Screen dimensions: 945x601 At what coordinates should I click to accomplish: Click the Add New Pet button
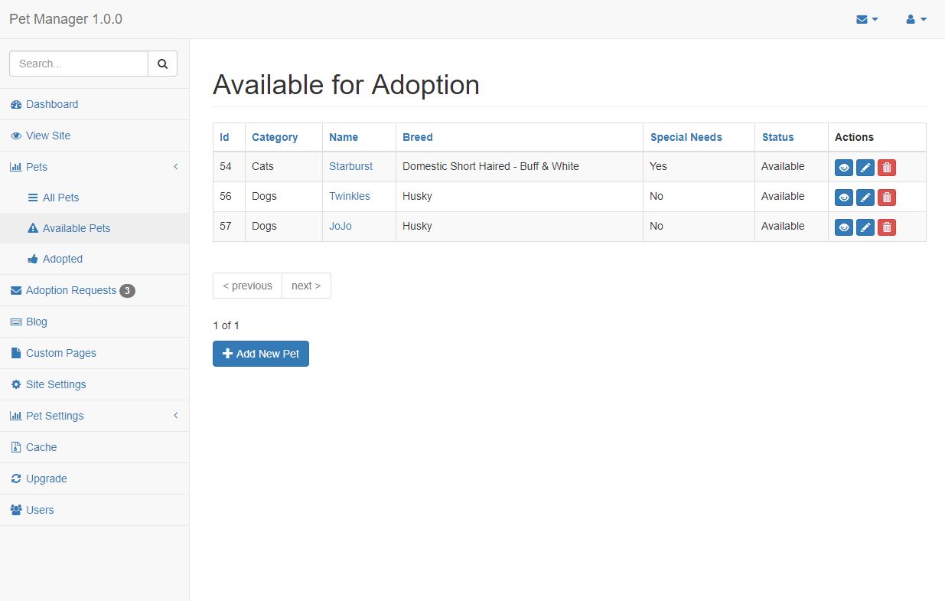point(261,354)
